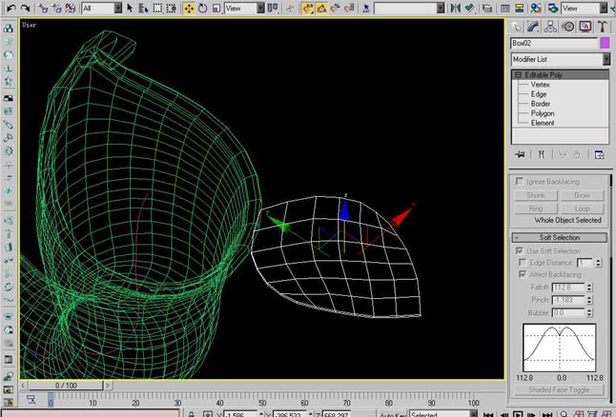Switch to the Create panel tab
The width and height of the screenshot is (616, 417).
point(516,27)
